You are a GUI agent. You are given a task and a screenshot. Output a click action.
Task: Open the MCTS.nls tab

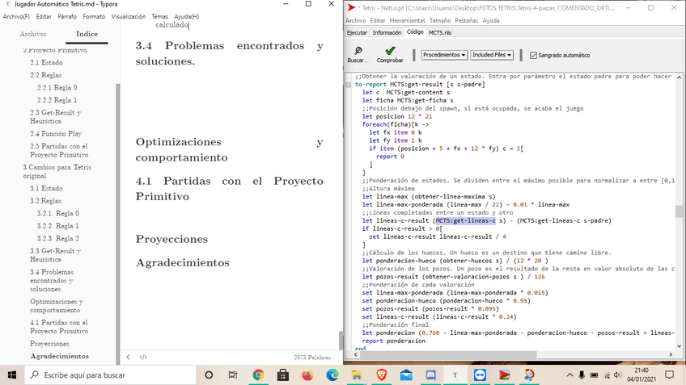(x=441, y=32)
